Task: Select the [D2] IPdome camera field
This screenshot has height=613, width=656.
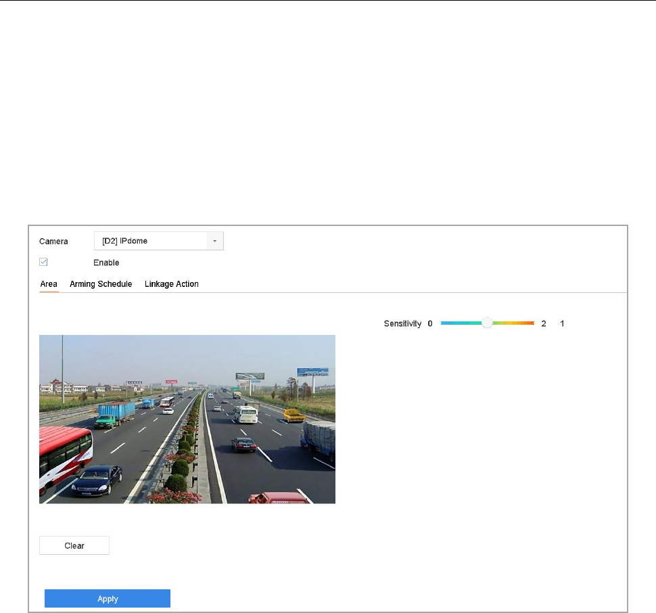Action: 159,241
